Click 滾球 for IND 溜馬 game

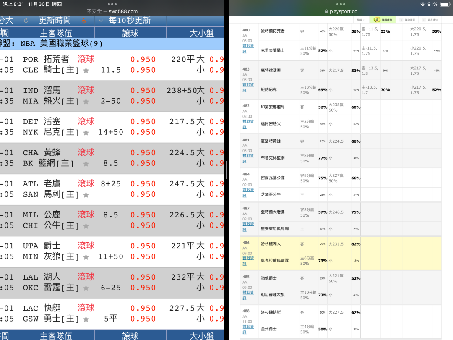click(x=86, y=90)
